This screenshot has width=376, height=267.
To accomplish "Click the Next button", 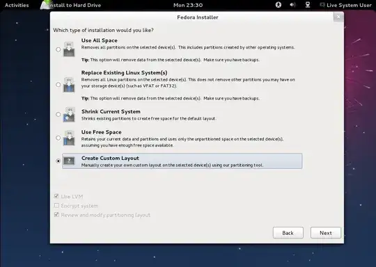I will pos(326,233).
